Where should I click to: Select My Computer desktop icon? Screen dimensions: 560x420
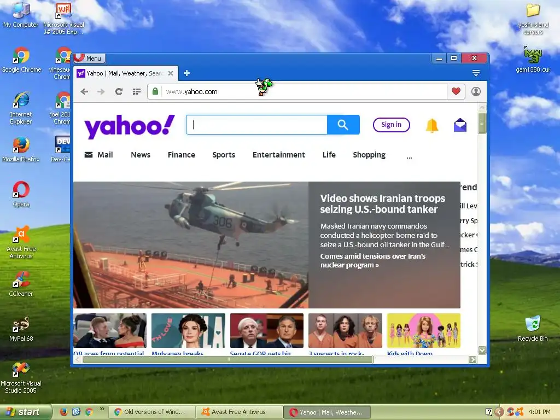coord(21,15)
